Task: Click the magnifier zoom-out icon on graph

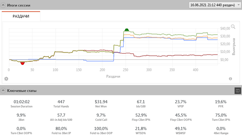Action: coord(233,27)
